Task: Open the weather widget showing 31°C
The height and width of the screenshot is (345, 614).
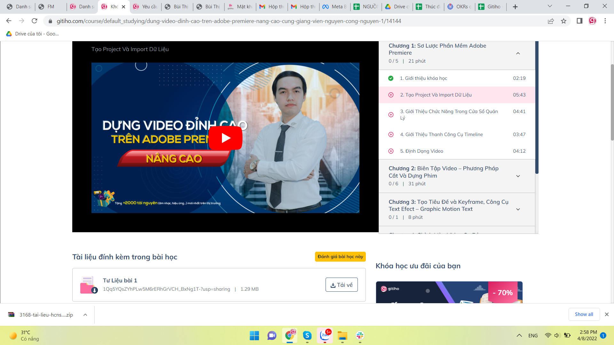Action: (x=24, y=335)
